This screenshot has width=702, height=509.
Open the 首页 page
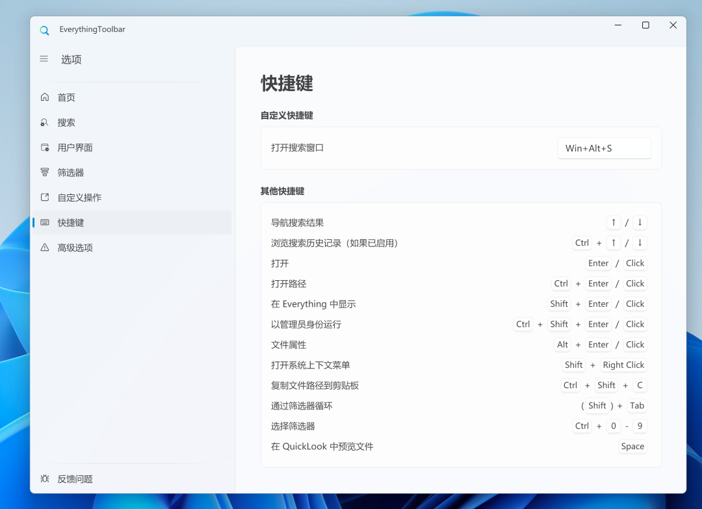pyautogui.click(x=132, y=97)
